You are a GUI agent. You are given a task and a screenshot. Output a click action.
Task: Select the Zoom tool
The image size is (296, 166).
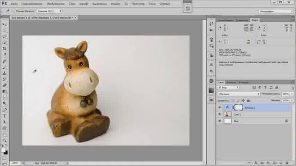tap(5, 141)
